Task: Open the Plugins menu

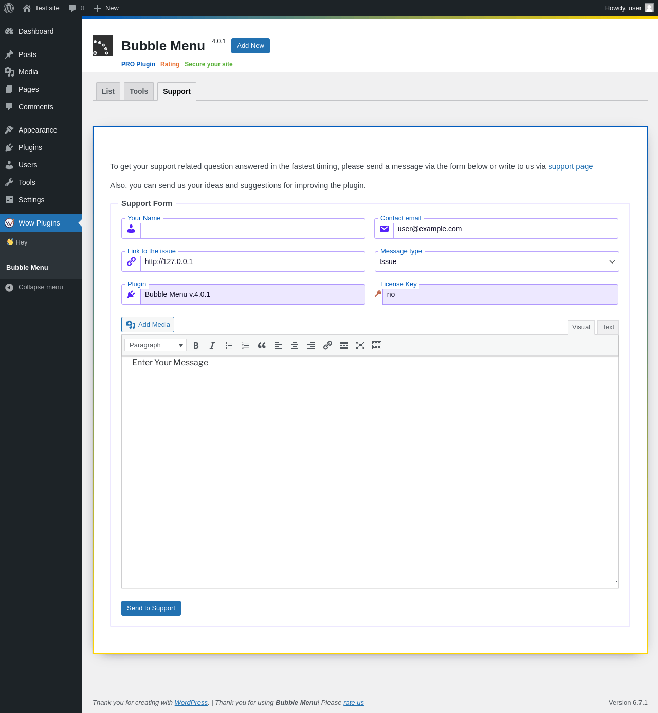Action: click(41, 147)
